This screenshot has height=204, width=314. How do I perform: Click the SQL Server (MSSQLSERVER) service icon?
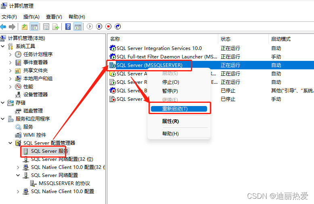click(x=113, y=65)
